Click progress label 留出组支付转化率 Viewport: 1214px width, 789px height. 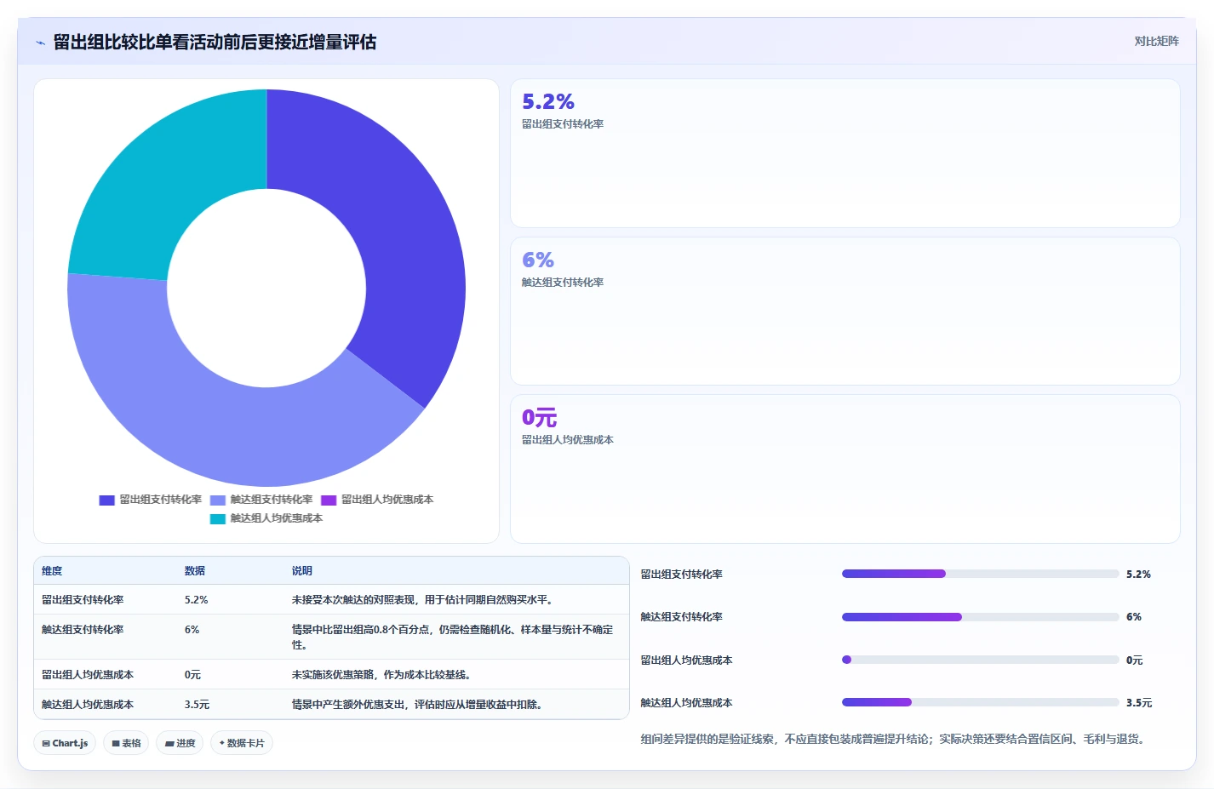(682, 575)
